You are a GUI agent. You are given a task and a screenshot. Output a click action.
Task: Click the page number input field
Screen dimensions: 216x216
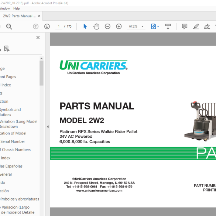(59, 27)
